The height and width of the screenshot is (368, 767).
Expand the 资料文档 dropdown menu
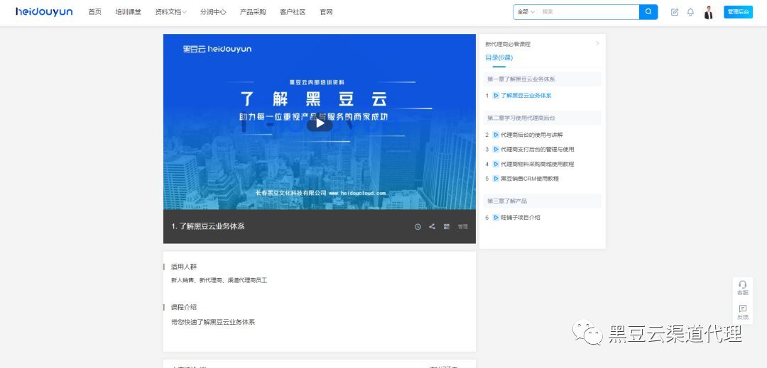(x=170, y=12)
